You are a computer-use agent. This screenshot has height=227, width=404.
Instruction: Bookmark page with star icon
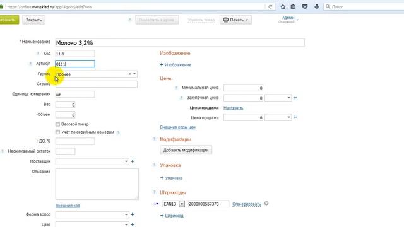(x=283, y=7)
